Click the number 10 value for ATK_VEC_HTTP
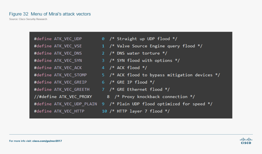The height and width of the screenshot is (154, 262). 104,111
